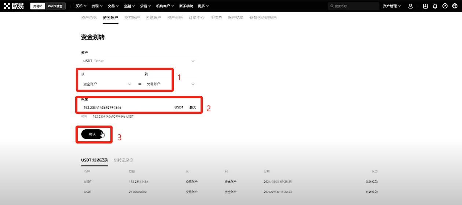Swap from and to accounts icon
This screenshot has width=462, height=205.
tap(140, 84)
